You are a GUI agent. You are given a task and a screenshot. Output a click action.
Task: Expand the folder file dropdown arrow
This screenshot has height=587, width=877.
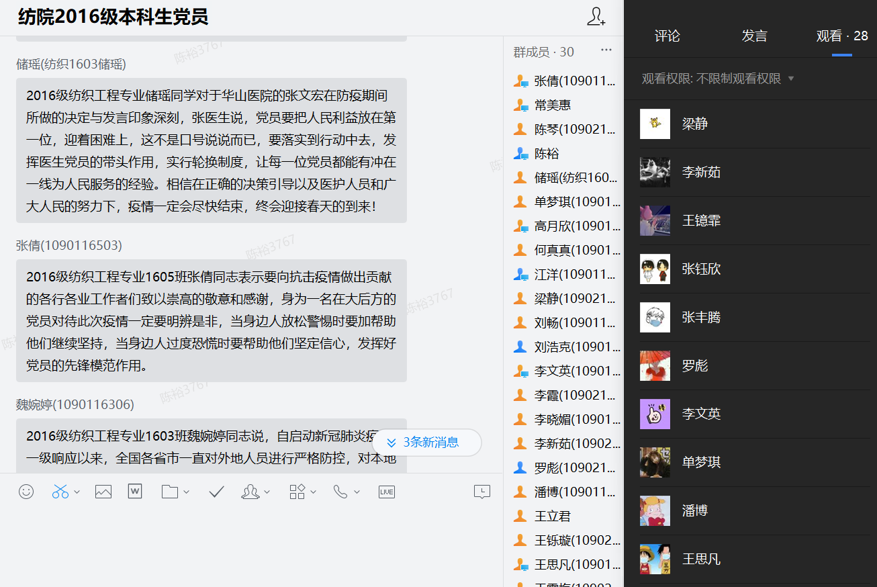[186, 492]
